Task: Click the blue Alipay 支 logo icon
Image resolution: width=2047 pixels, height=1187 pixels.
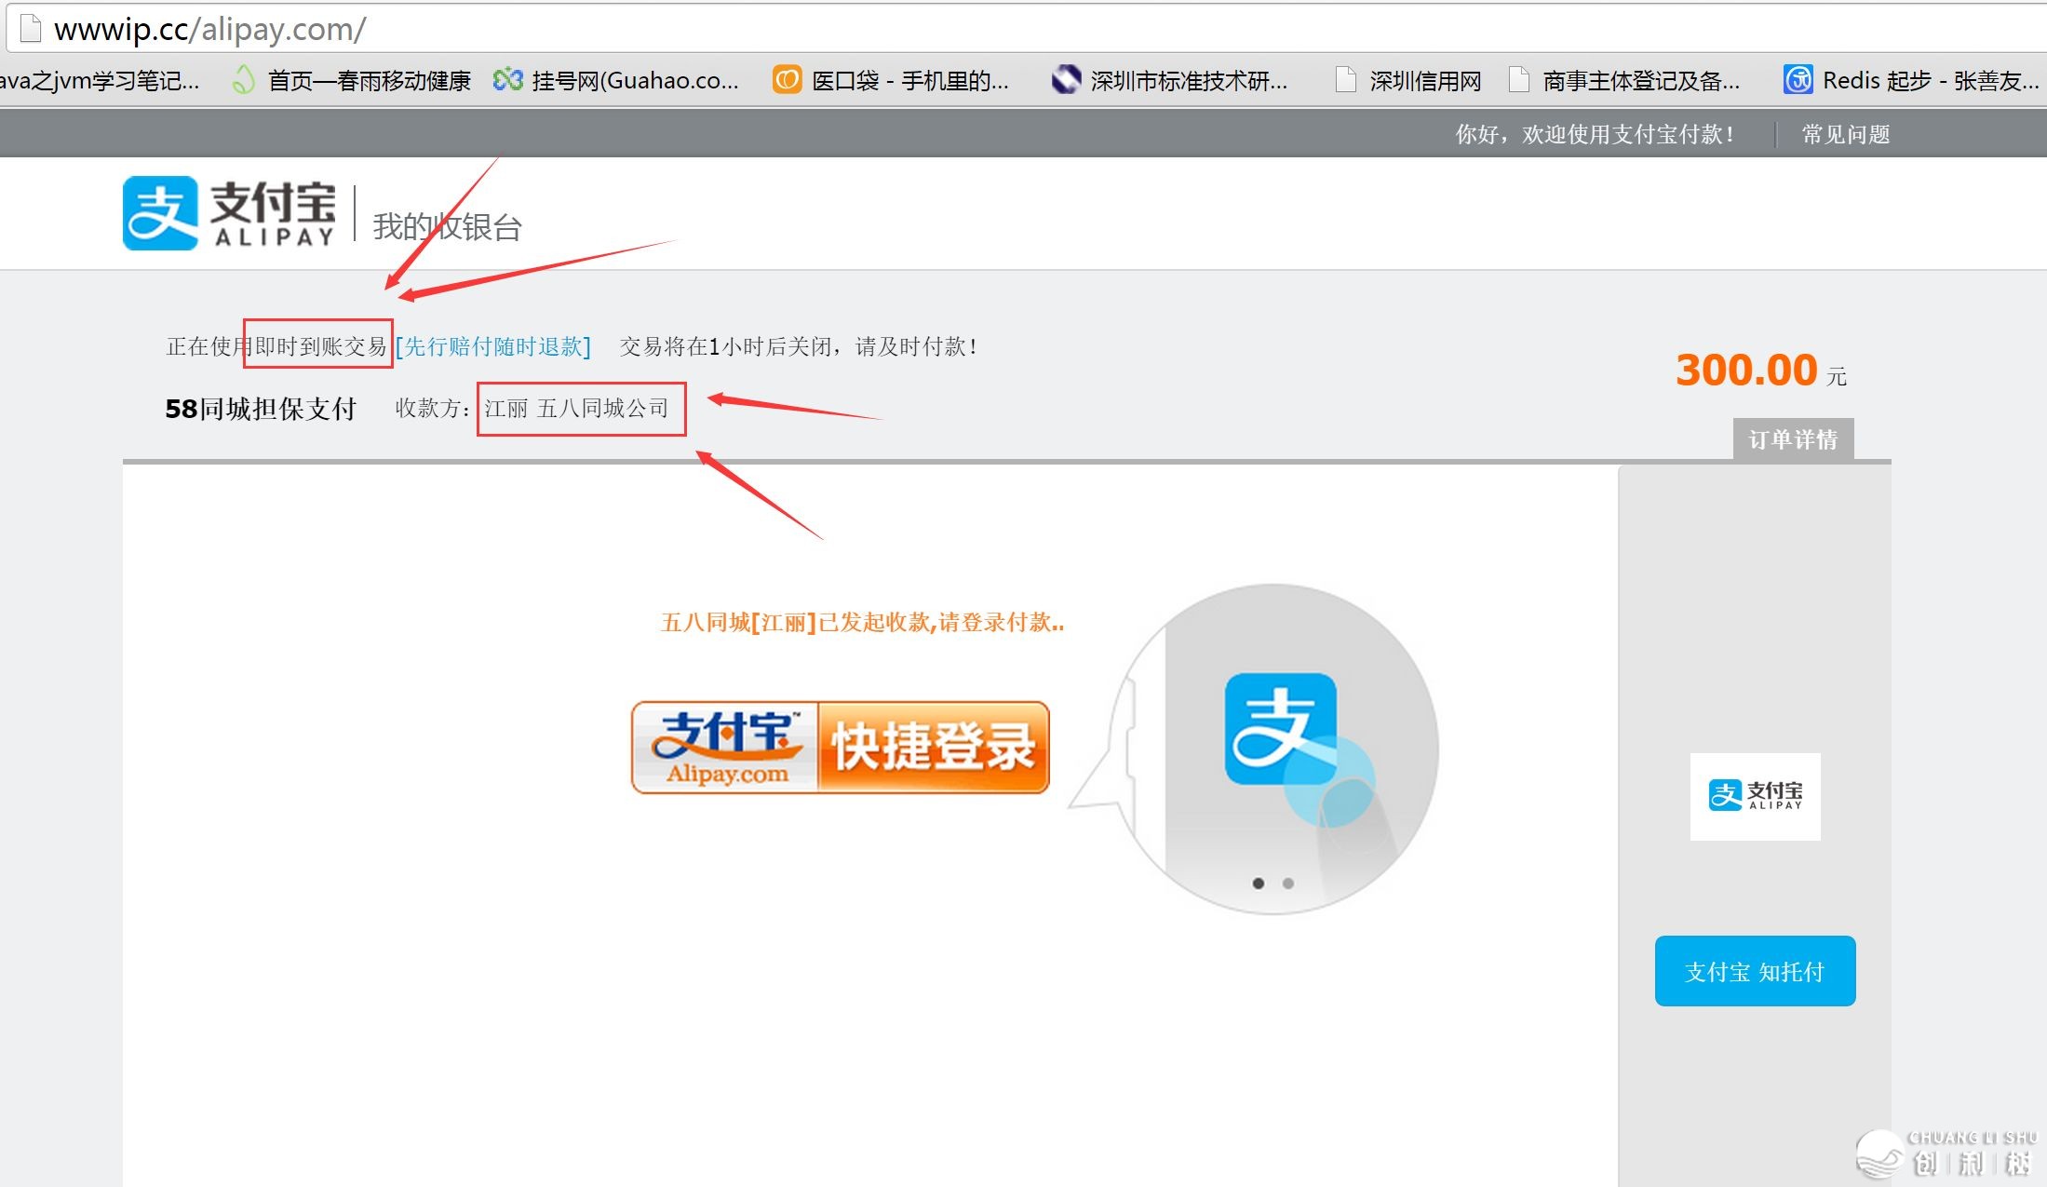Action: (x=160, y=213)
